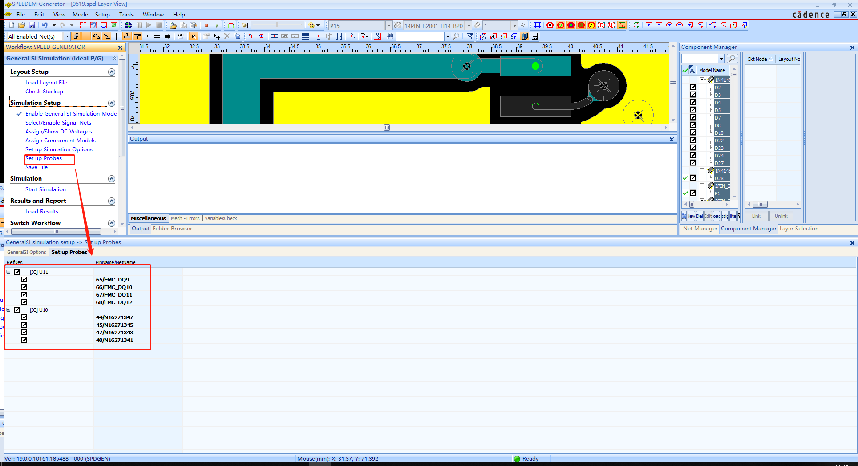Click the orange circled V via icon
This screenshot has height=466, width=858.
coord(561,25)
